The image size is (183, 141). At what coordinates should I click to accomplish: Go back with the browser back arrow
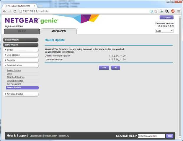(4, 11)
